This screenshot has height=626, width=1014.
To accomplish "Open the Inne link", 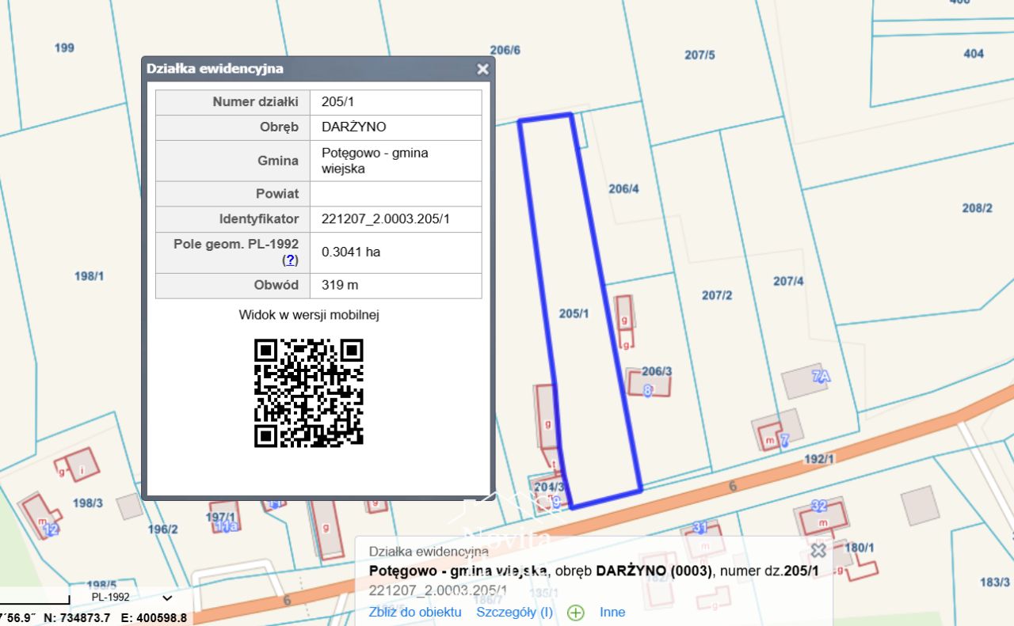I will tap(612, 612).
